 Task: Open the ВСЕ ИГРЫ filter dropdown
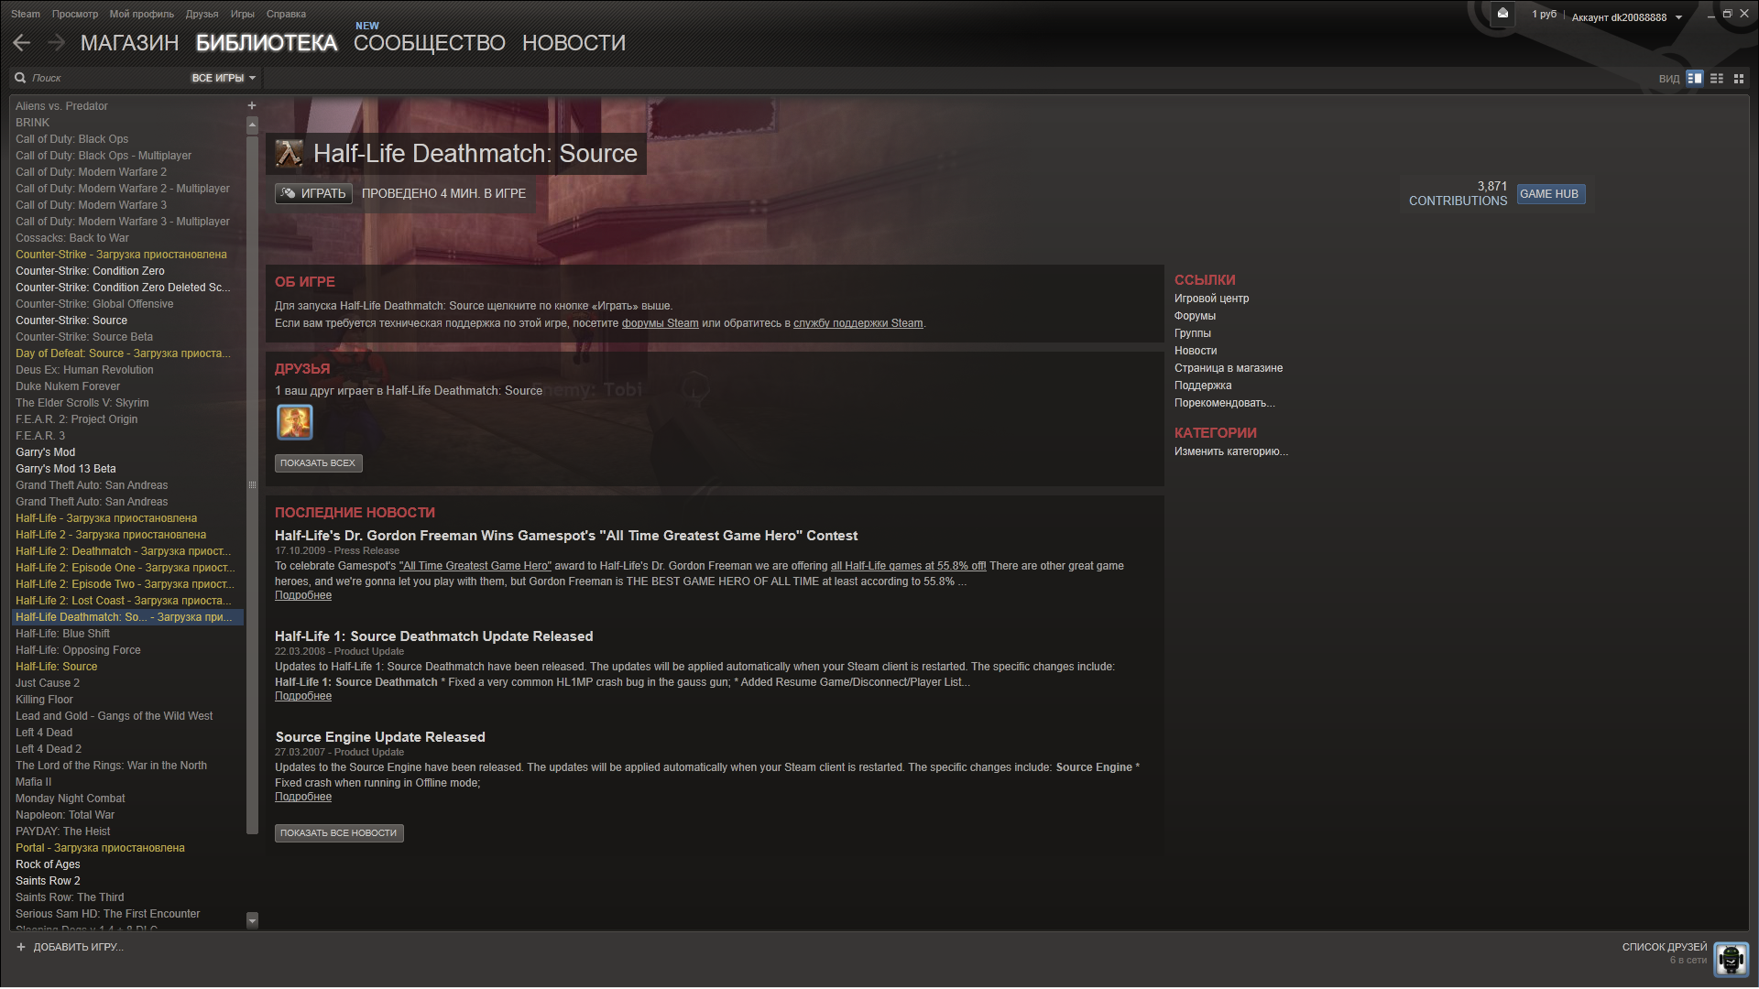[x=224, y=78]
